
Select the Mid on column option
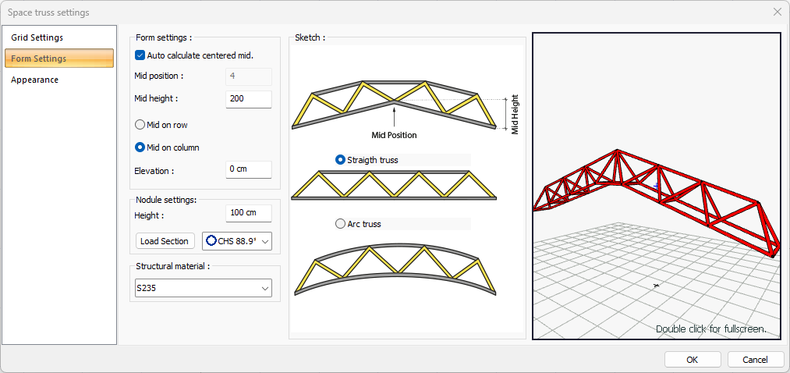pyautogui.click(x=140, y=147)
